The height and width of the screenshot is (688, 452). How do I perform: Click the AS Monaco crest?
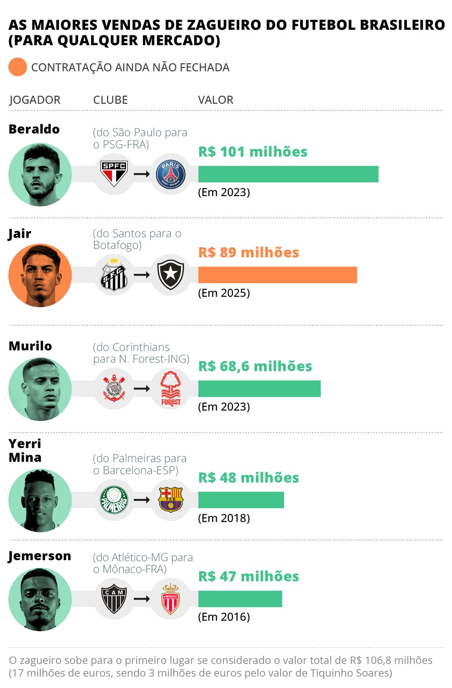pyautogui.click(x=170, y=599)
